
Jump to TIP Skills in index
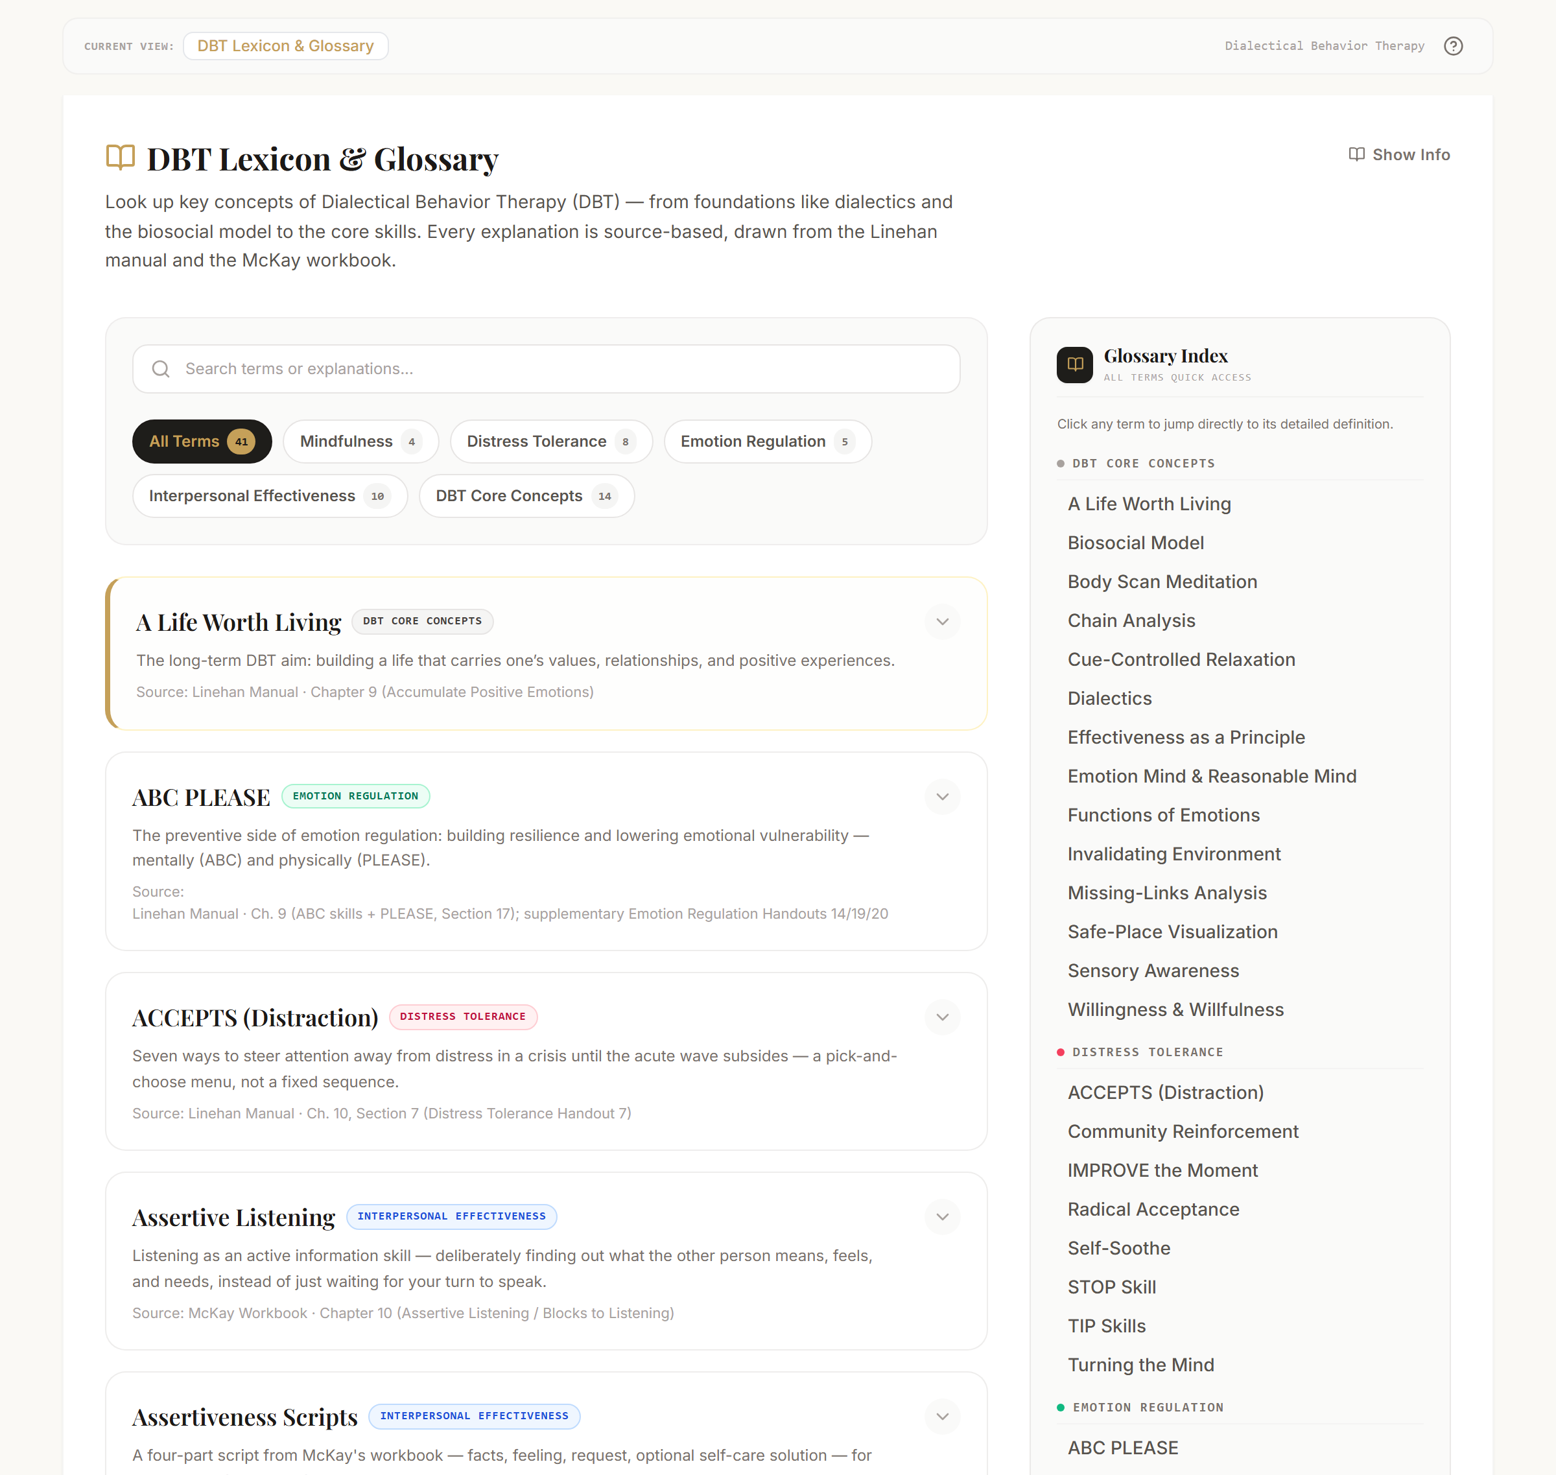coord(1106,1327)
